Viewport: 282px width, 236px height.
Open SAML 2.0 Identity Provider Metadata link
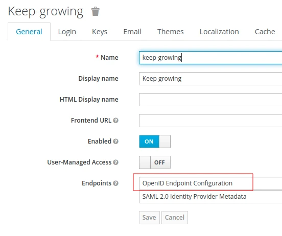point(194,197)
